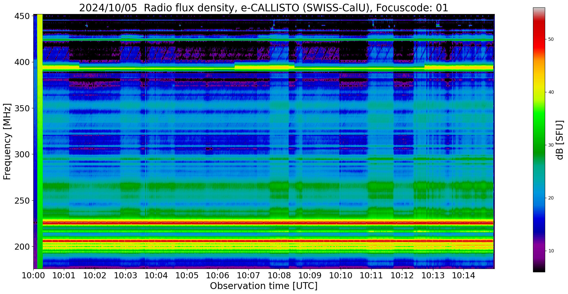Click the 10:06 time tick label
Screen dimensions: 568x294
pos(218,275)
